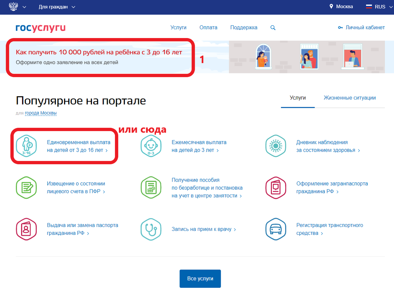Click the Russian flag icon
This screenshot has width=394, height=294.
tap(369, 7)
